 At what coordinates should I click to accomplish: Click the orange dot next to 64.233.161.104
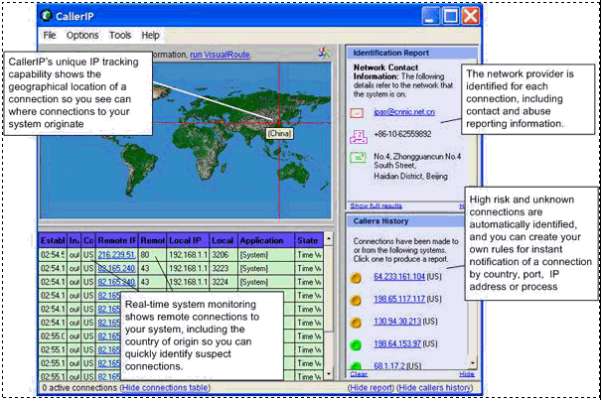point(356,278)
